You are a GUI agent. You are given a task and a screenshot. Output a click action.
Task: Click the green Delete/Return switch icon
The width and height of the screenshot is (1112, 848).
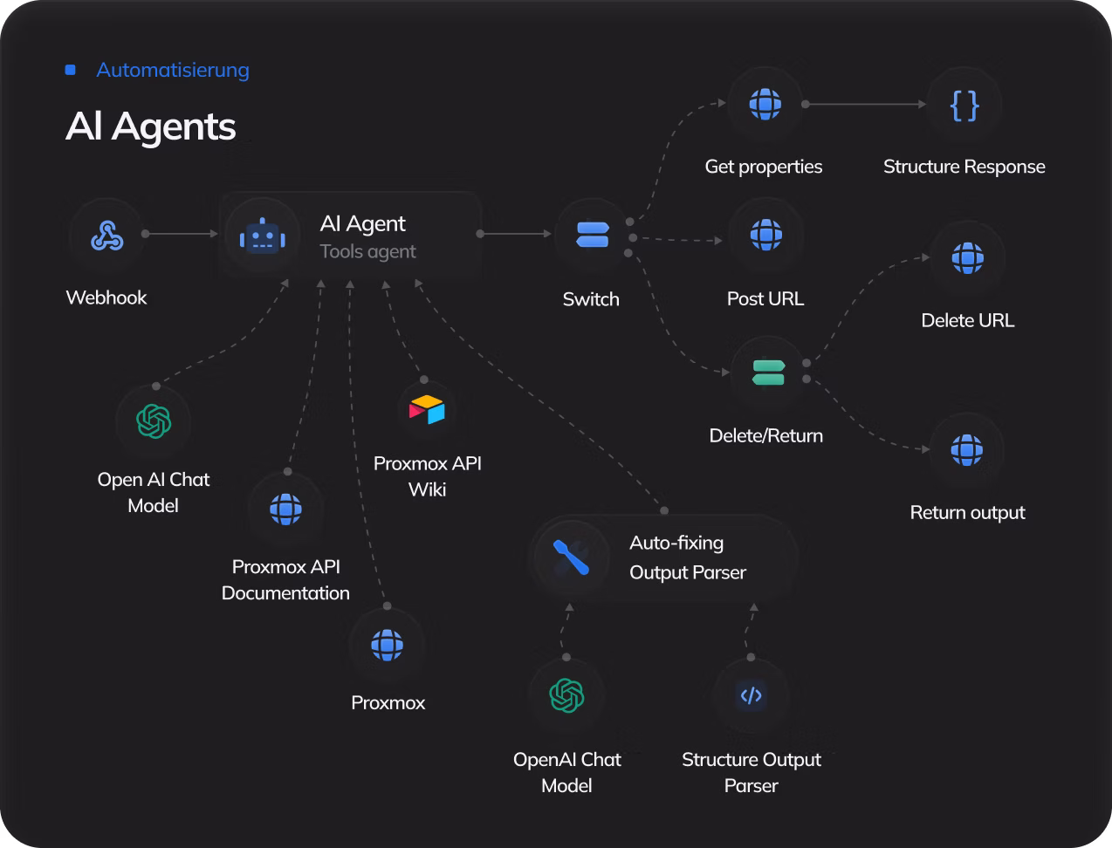tap(768, 373)
